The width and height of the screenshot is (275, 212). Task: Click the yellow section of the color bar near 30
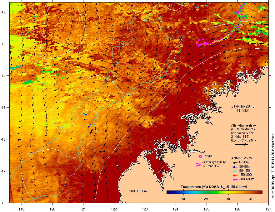[228, 192]
